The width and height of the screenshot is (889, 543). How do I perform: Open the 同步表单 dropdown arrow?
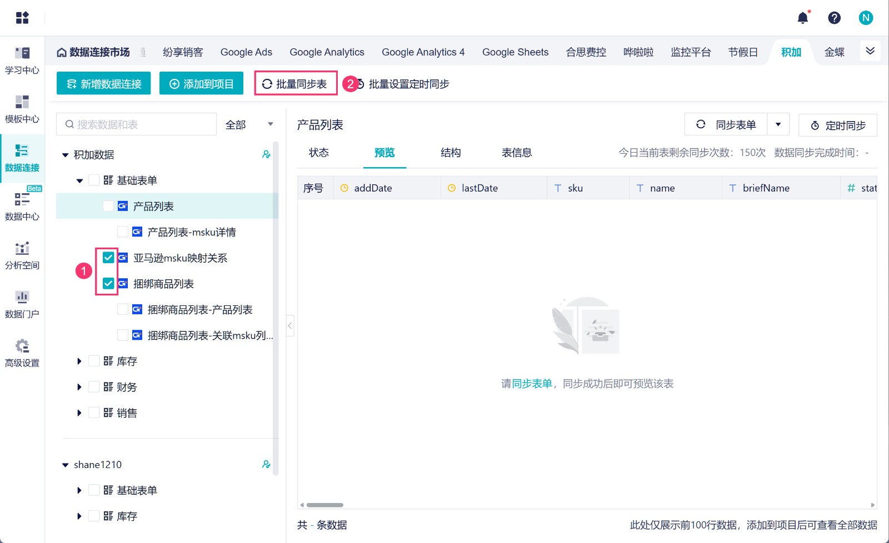tap(778, 124)
